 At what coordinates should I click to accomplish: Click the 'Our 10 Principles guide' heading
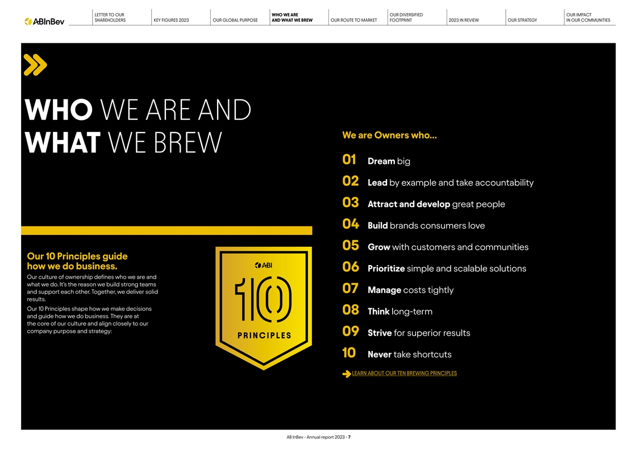[77, 261]
